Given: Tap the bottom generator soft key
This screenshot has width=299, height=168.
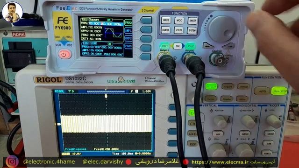Looking at the screenshot, I should (146, 57).
